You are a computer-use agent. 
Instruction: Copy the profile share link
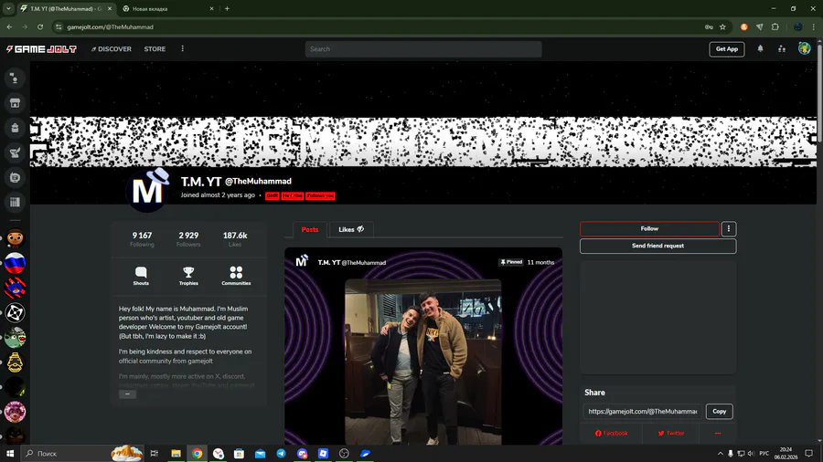click(719, 411)
